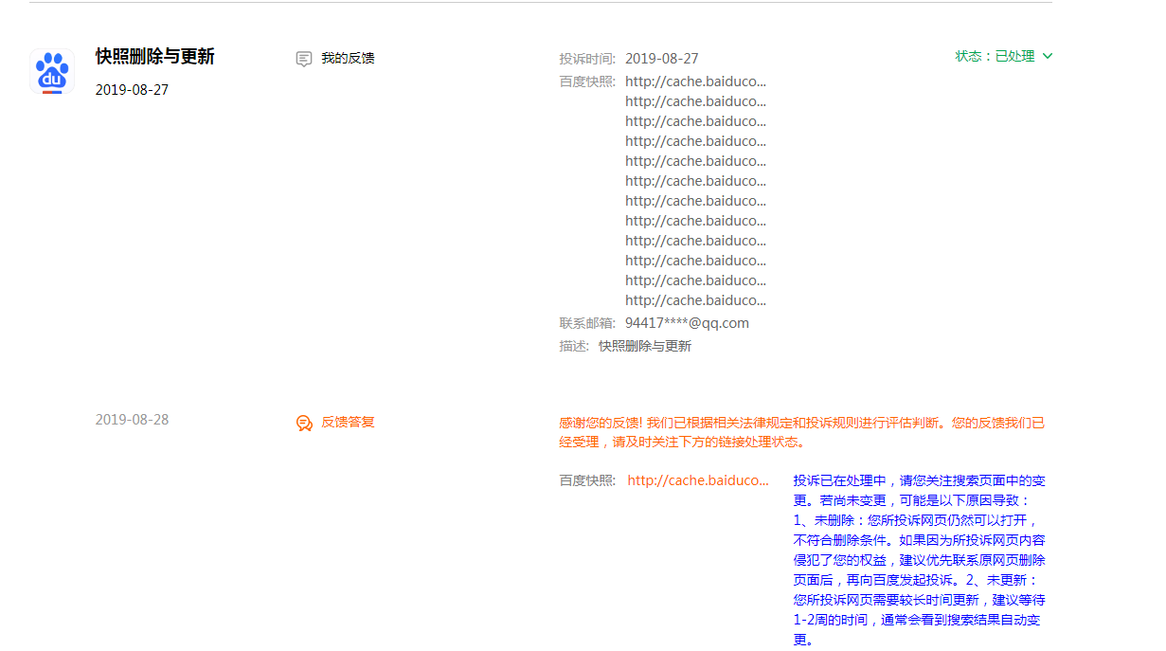Click the 联系邮箱 label

pyautogui.click(x=587, y=323)
